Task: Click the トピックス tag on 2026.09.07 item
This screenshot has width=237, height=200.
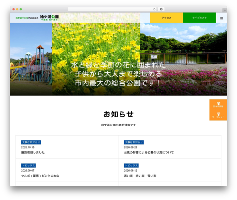Action: coord(28,165)
